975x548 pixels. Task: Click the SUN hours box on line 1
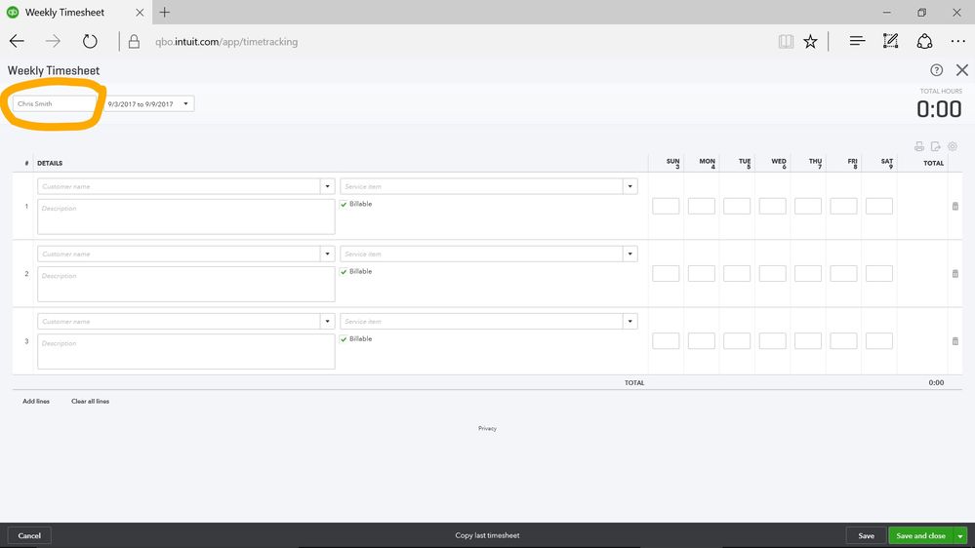point(666,207)
